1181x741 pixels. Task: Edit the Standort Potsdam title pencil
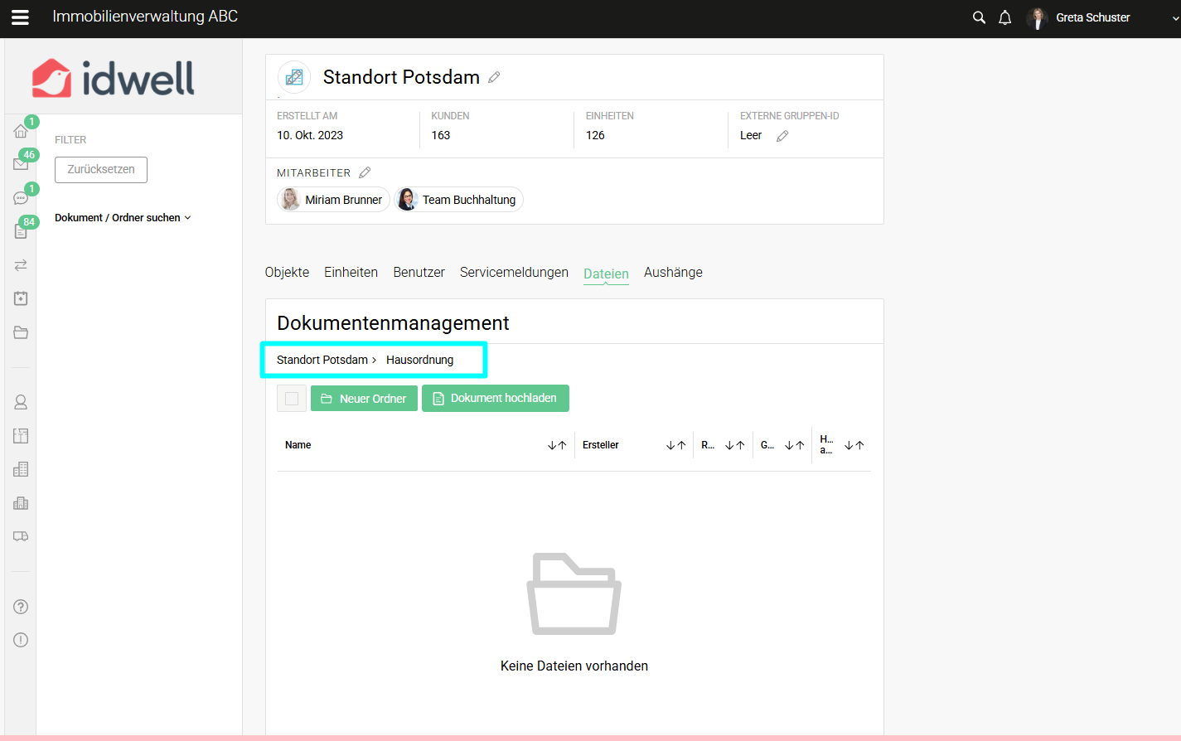[x=494, y=77]
